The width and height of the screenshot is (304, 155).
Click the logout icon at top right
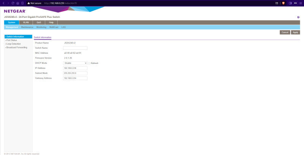[299, 17]
